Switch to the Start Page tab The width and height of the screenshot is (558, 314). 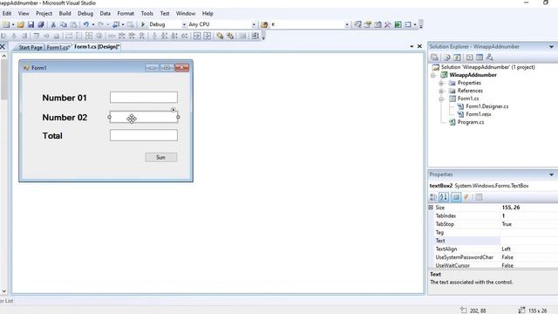click(31, 47)
